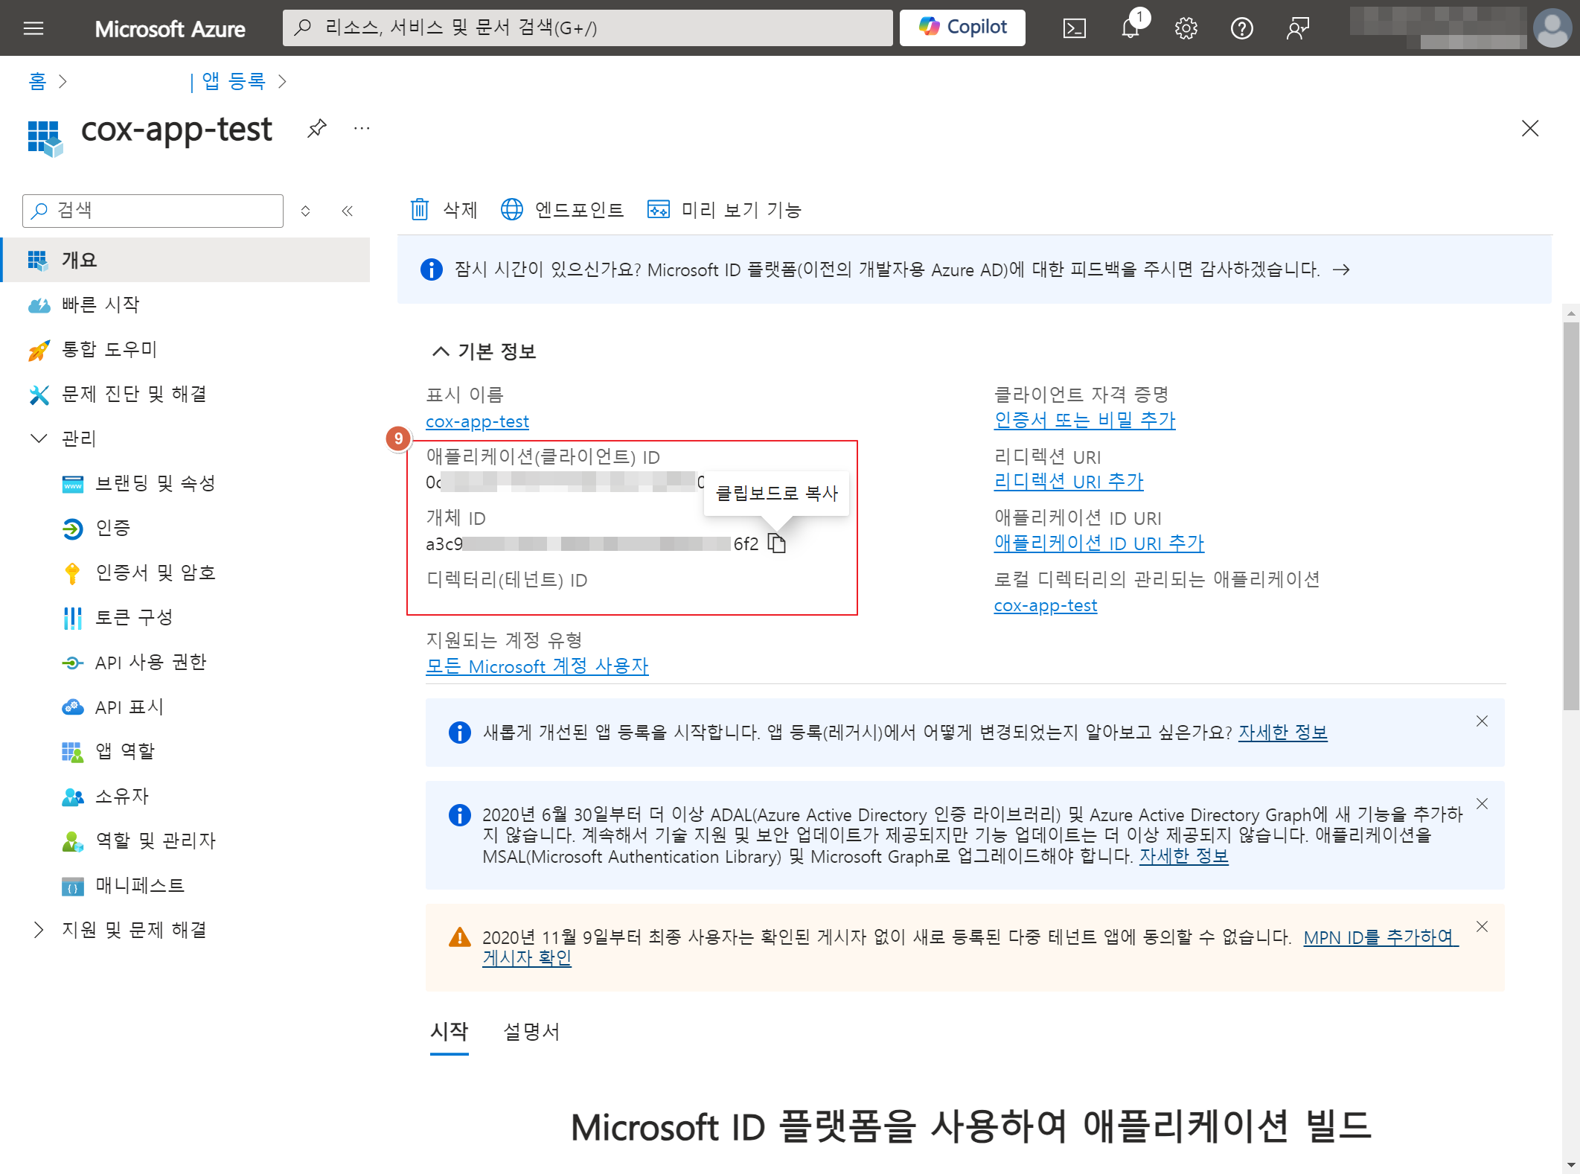The height and width of the screenshot is (1174, 1580).
Task: Close the cox-app-test blade
Action: tap(1529, 128)
